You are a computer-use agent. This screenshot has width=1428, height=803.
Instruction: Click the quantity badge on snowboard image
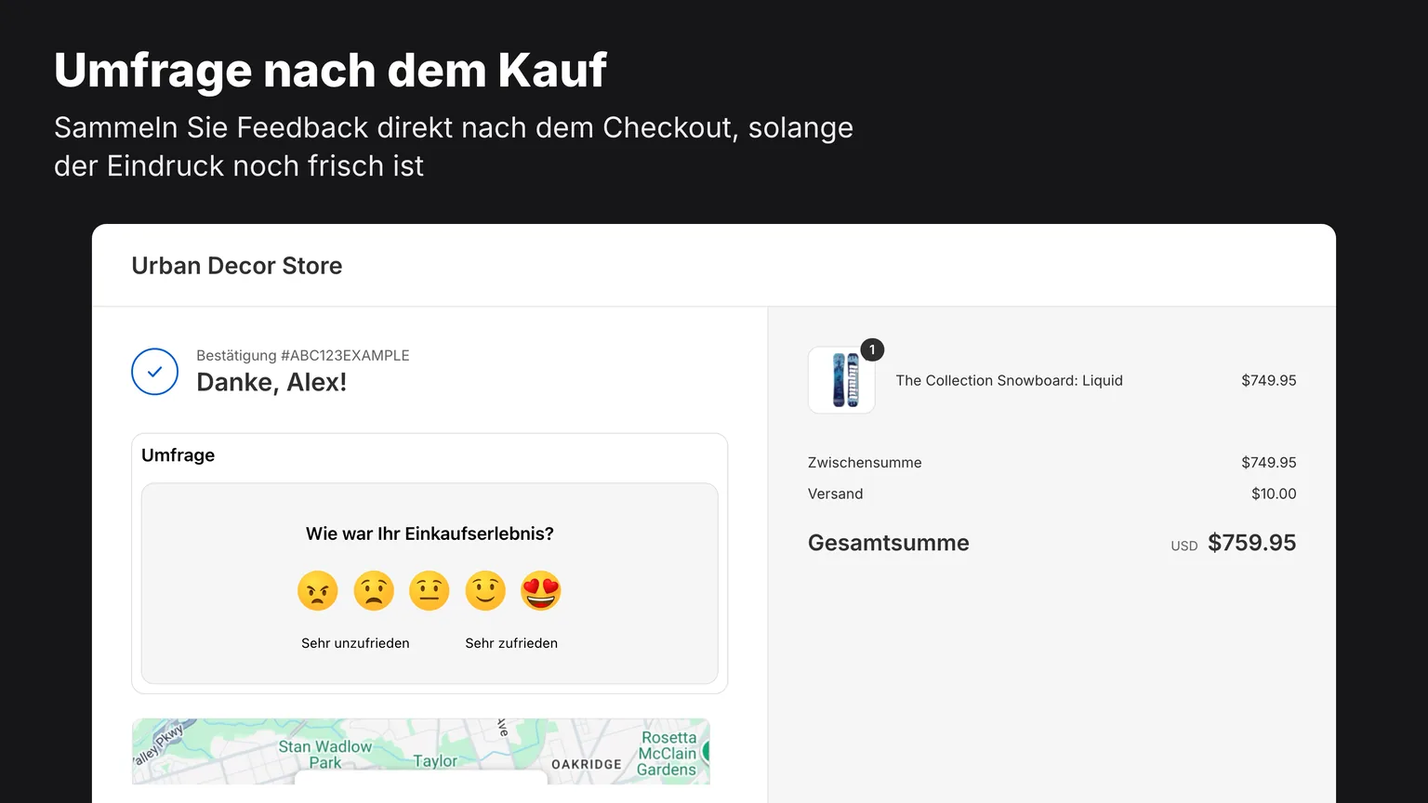(872, 349)
